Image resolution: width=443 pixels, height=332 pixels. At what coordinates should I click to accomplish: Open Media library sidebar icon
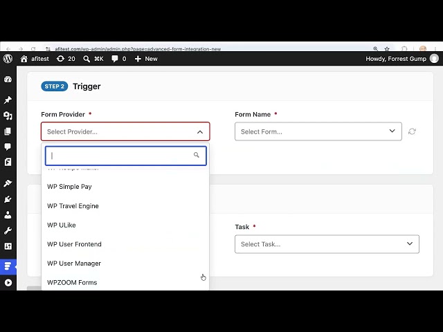[x=8, y=116]
